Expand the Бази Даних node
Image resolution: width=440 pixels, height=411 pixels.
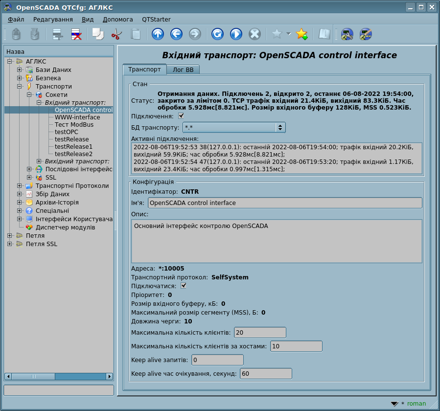click(20, 69)
